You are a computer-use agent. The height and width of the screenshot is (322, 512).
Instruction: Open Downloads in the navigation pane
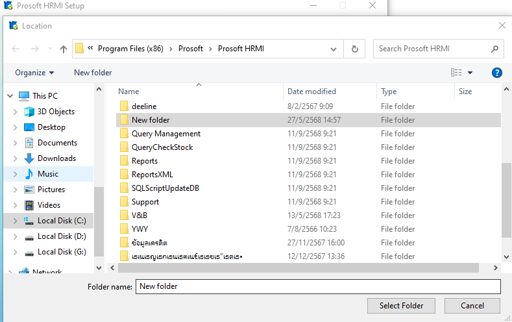tap(56, 158)
